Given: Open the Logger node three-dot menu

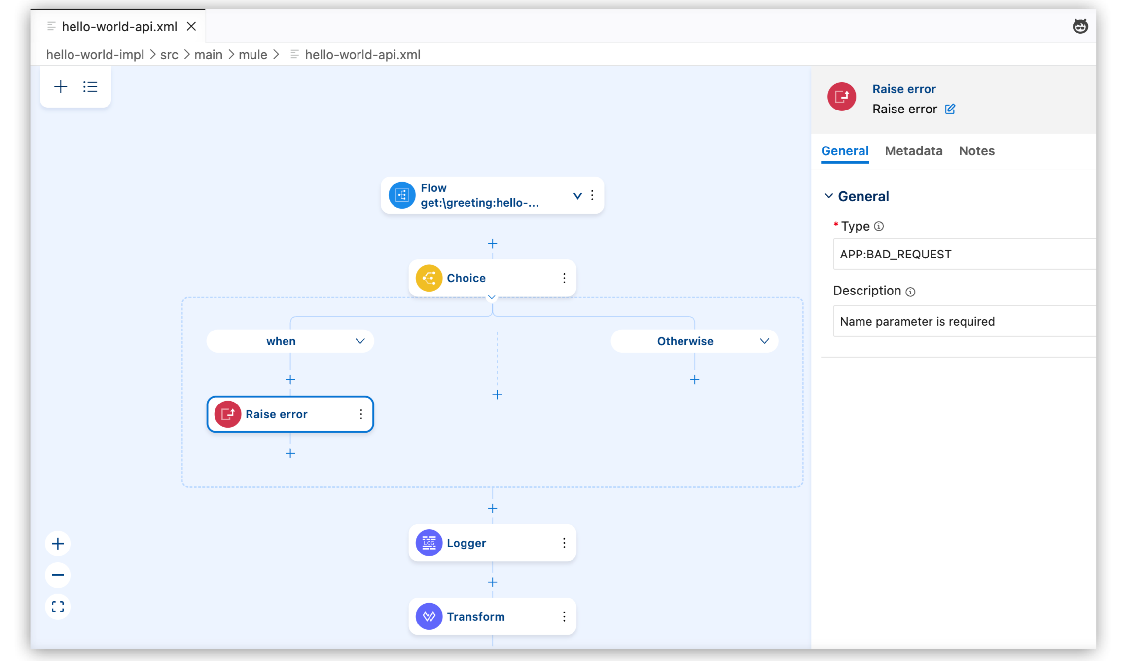Looking at the screenshot, I should click(564, 543).
